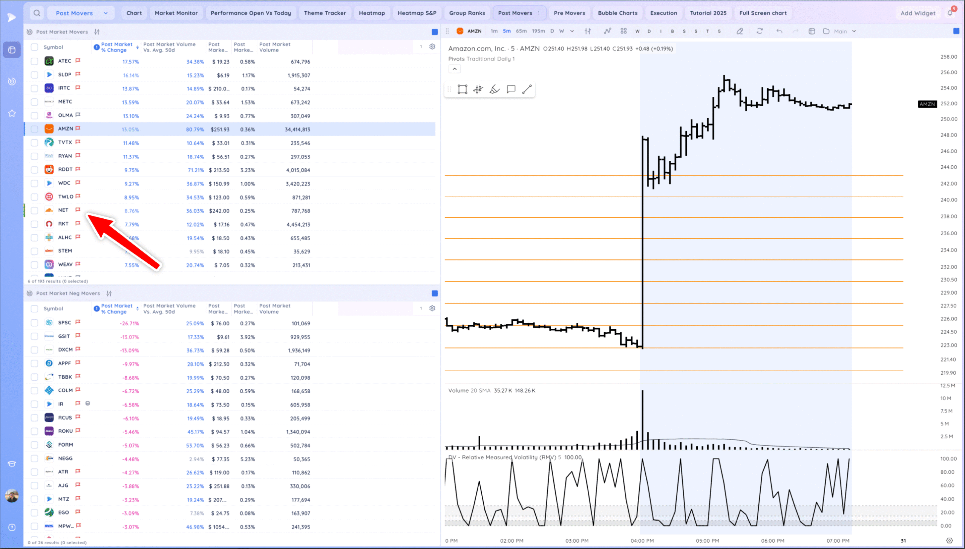The width and height of the screenshot is (965, 549).
Task: Open filter sliders for Post Market Neg Movers
Action: click(109, 293)
